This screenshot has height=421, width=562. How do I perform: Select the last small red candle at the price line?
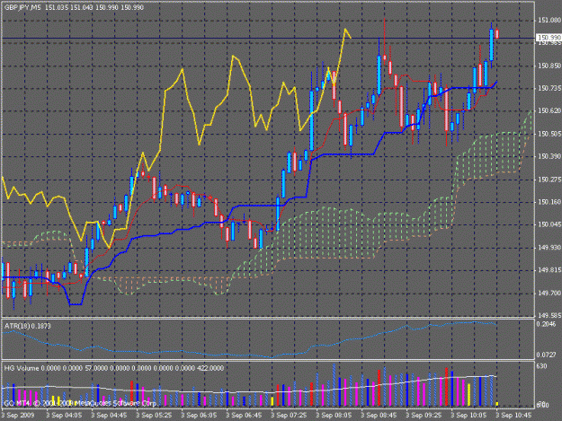pyautogui.click(x=497, y=34)
